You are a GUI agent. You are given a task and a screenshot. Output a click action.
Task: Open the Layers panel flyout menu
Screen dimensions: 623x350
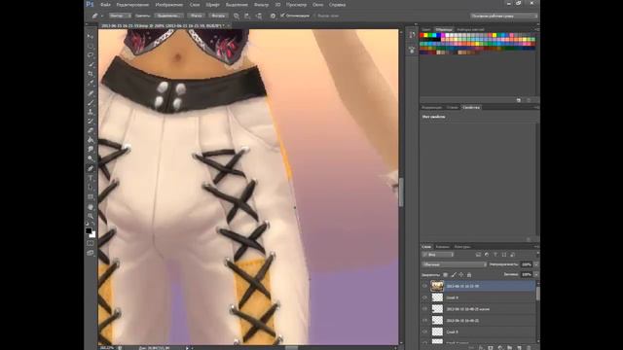tap(537, 247)
